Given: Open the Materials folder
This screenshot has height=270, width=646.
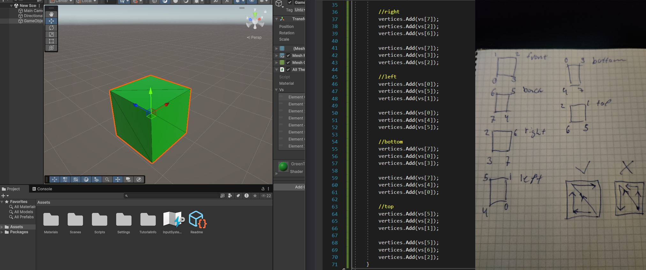Looking at the screenshot, I should coord(51,223).
